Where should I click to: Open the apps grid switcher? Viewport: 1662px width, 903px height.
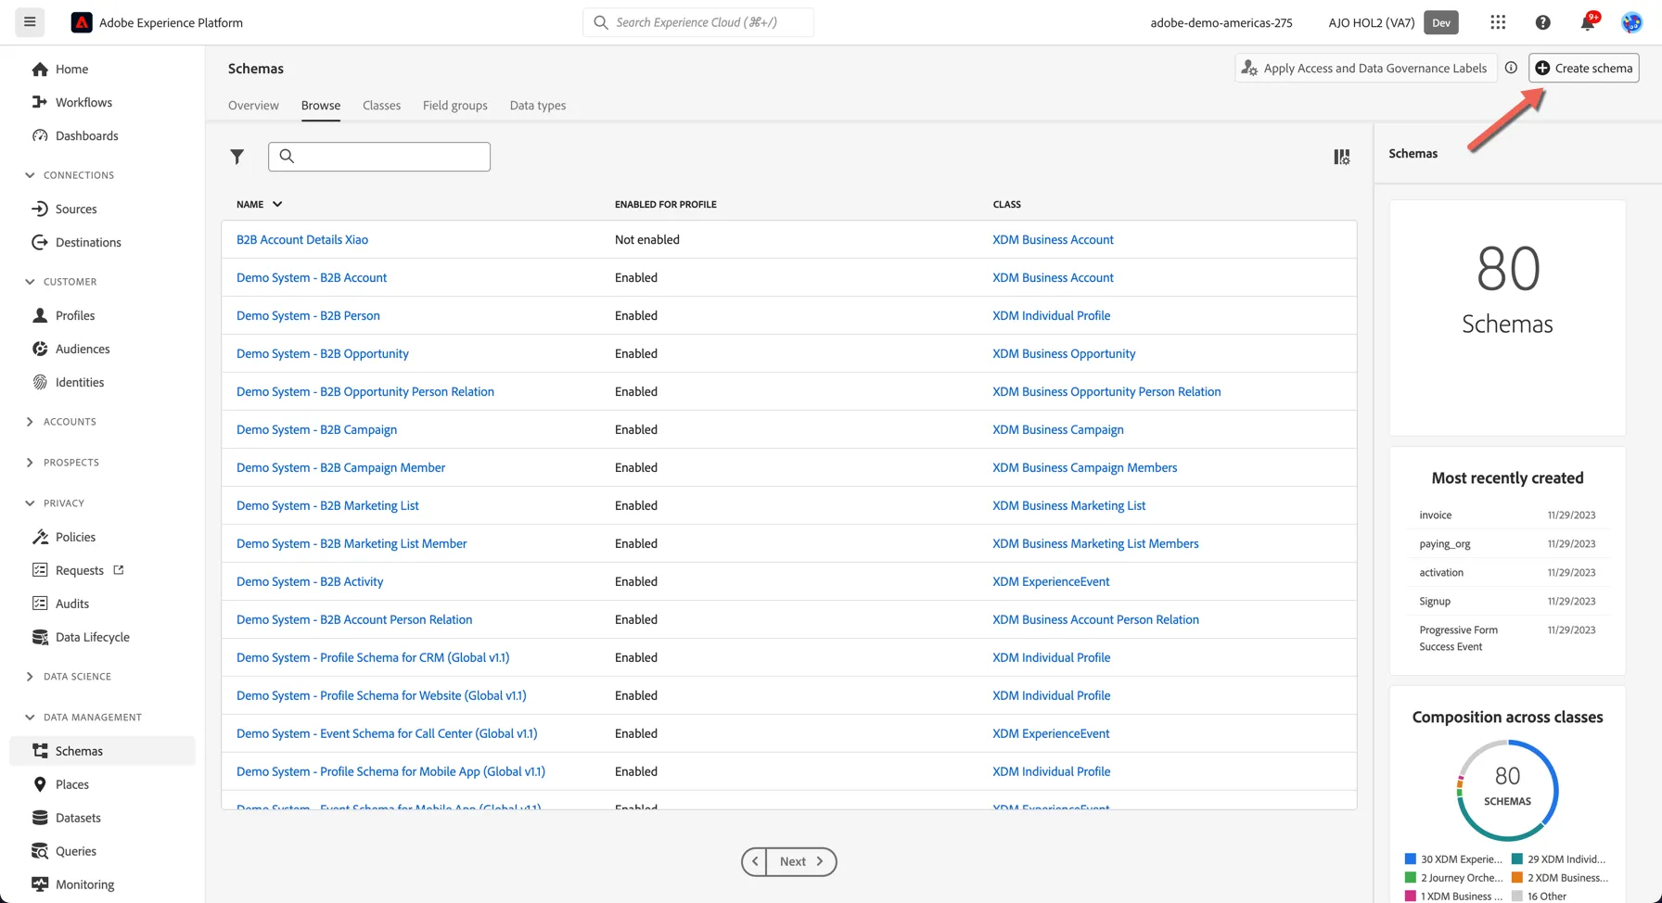[x=1498, y=22]
